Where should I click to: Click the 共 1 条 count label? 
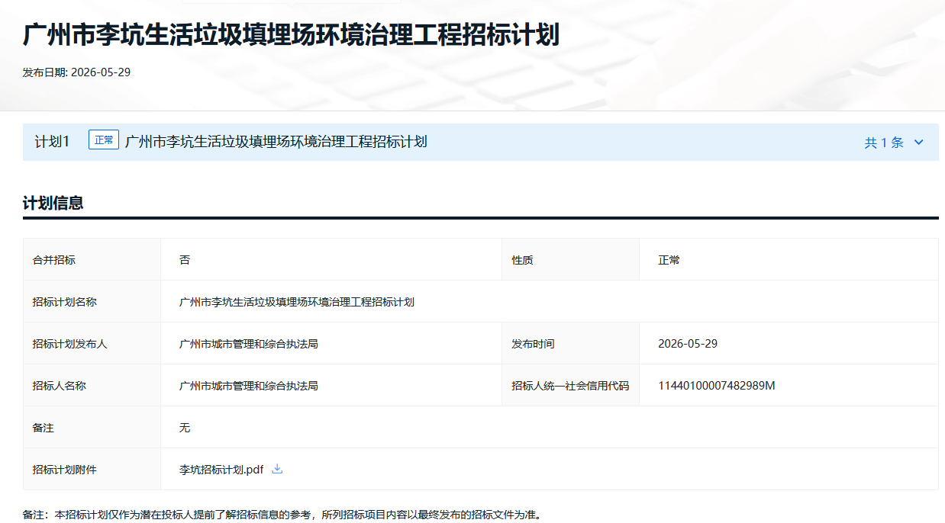coord(884,143)
